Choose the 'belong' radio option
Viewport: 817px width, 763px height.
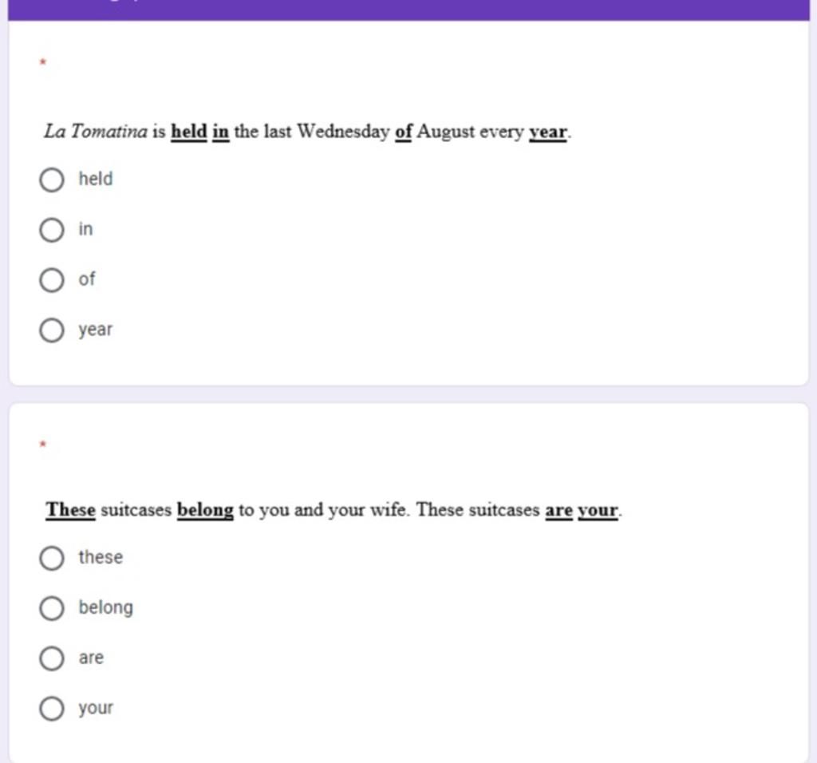click(51, 608)
